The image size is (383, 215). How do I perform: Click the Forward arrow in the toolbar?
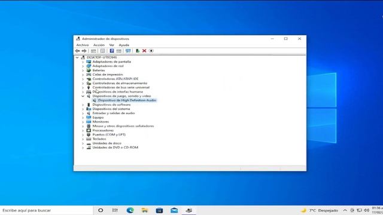tap(84, 51)
